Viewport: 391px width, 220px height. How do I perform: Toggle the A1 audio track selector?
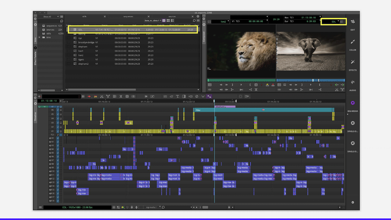coord(52,138)
